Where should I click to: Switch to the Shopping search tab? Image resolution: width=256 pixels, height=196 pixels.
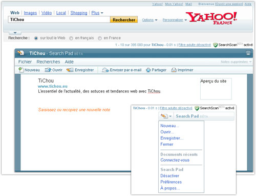tap(79, 13)
